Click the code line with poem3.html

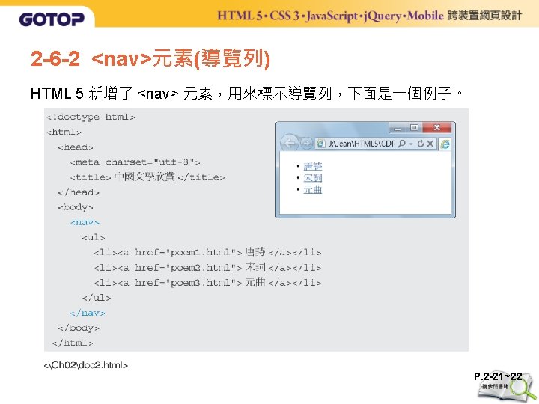[207, 283]
